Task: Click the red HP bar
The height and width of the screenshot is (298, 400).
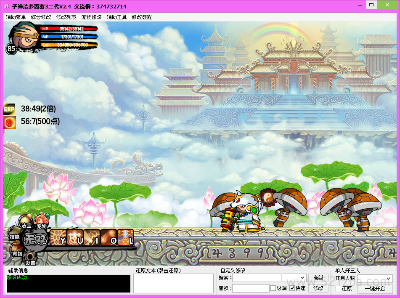Action: [x=69, y=29]
